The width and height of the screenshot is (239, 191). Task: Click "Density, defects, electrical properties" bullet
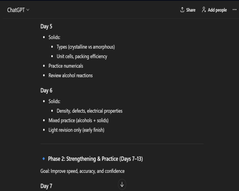[x=89, y=111]
